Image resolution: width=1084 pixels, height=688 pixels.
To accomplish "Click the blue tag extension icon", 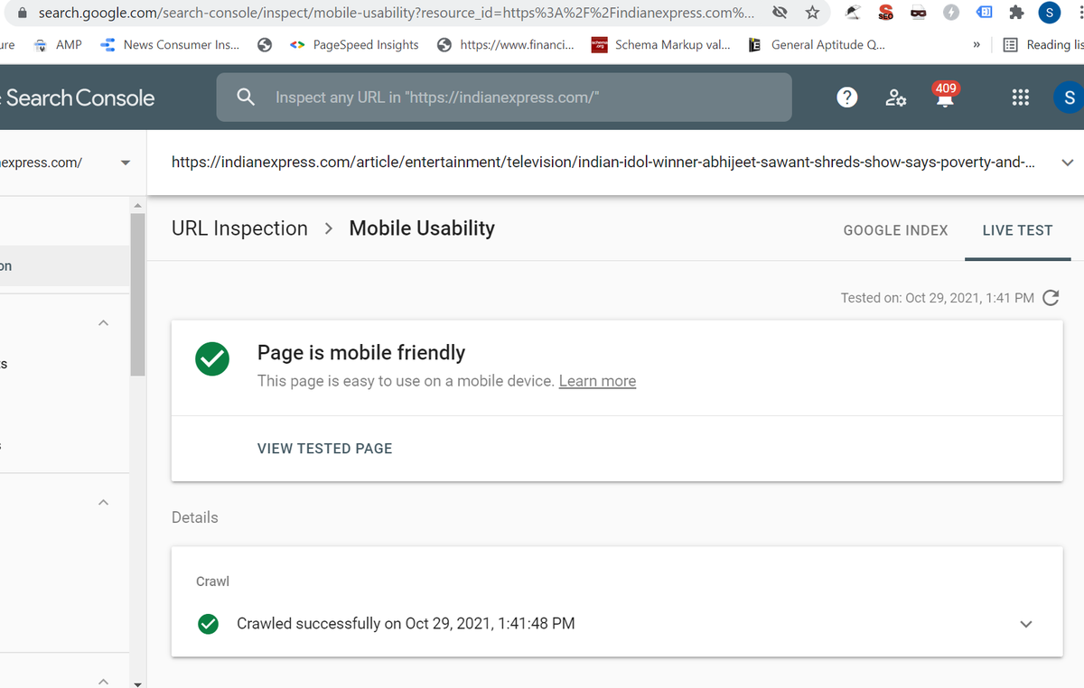I will [x=985, y=14].
